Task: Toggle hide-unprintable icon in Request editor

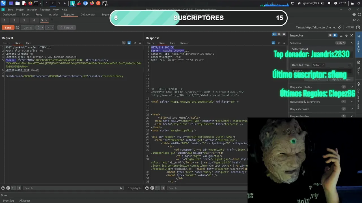Action: (124, 43)
